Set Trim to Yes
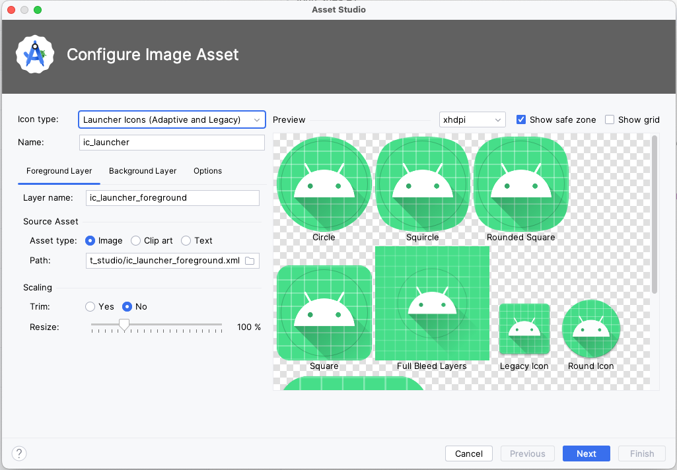The image size is (677, 470). 90,307
